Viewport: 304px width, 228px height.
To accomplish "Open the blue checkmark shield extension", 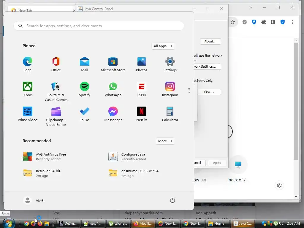I will click(283, 22).
